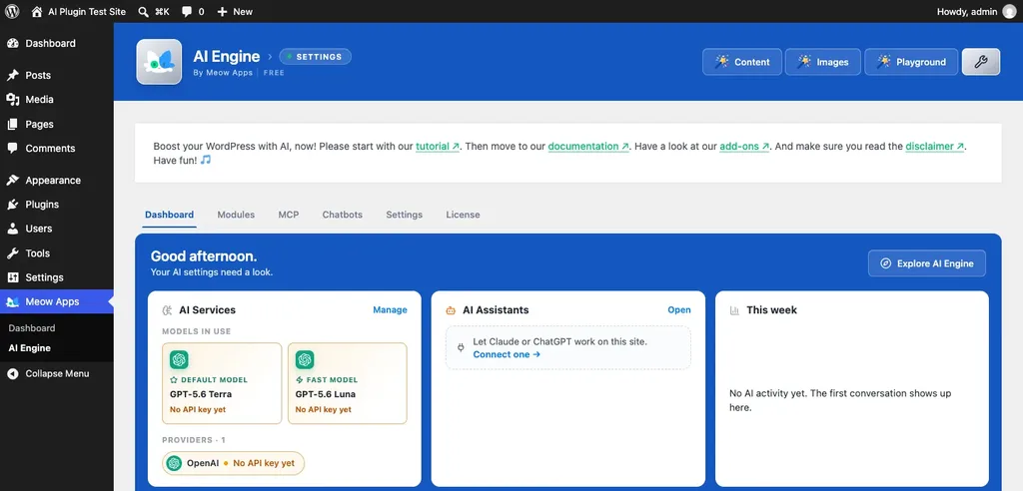Viewport: 1023px width, 491px height.
Task: Open the Content generator button
Action: point(742,62)
